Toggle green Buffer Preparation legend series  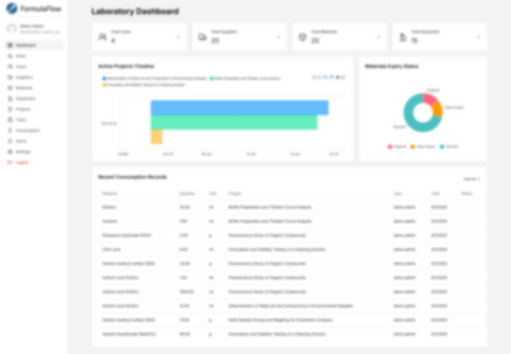[x=245, y=78]
